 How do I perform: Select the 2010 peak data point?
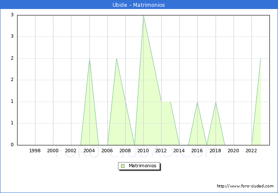click(143, 15)
